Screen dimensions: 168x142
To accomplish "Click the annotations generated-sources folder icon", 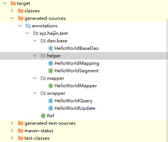I will coord(28,26).
